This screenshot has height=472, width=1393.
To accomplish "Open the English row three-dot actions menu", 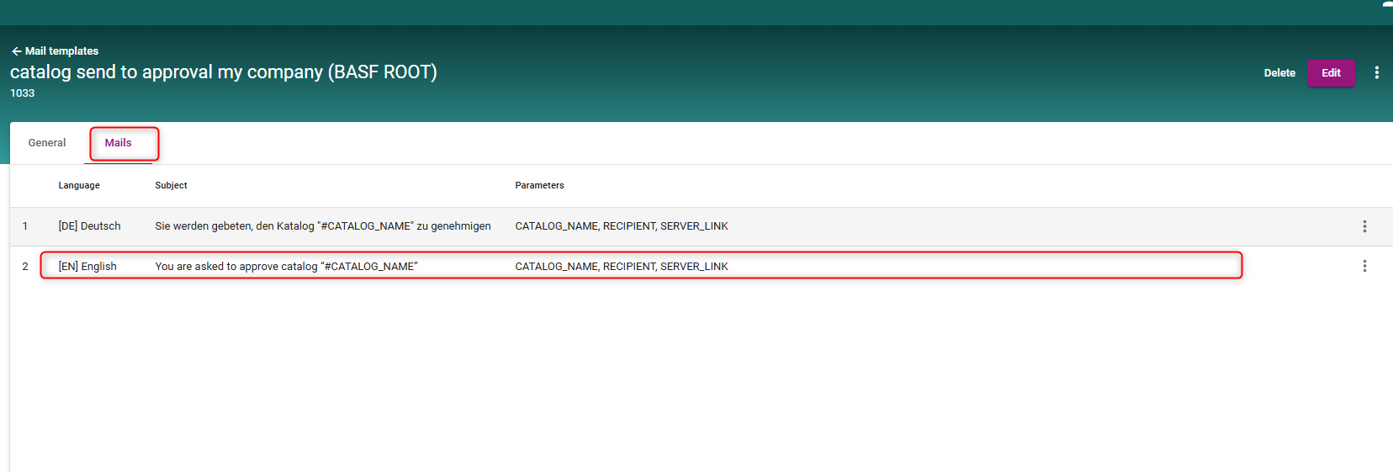I will coord(1364,267).
